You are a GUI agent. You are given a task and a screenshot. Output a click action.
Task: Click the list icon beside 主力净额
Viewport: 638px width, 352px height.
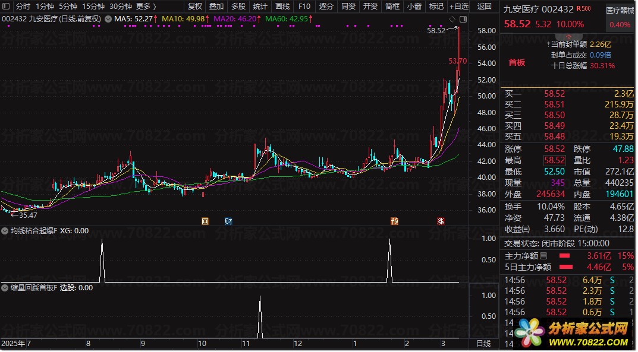point(543,256)
